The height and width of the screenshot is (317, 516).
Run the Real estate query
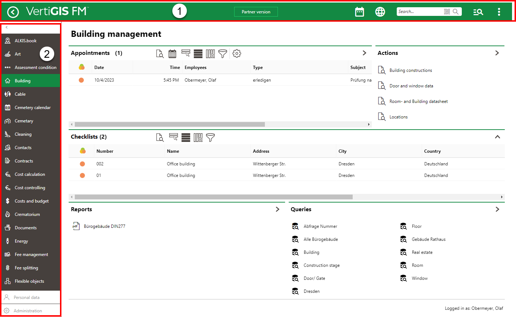click(x=422, y=252)
